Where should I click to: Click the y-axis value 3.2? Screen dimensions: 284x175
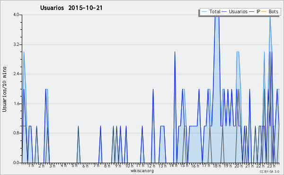(x=16, y=44)
